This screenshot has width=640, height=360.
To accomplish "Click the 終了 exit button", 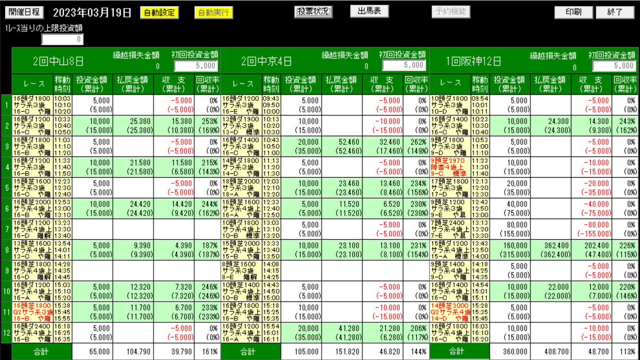I will [x=615, y=12].
